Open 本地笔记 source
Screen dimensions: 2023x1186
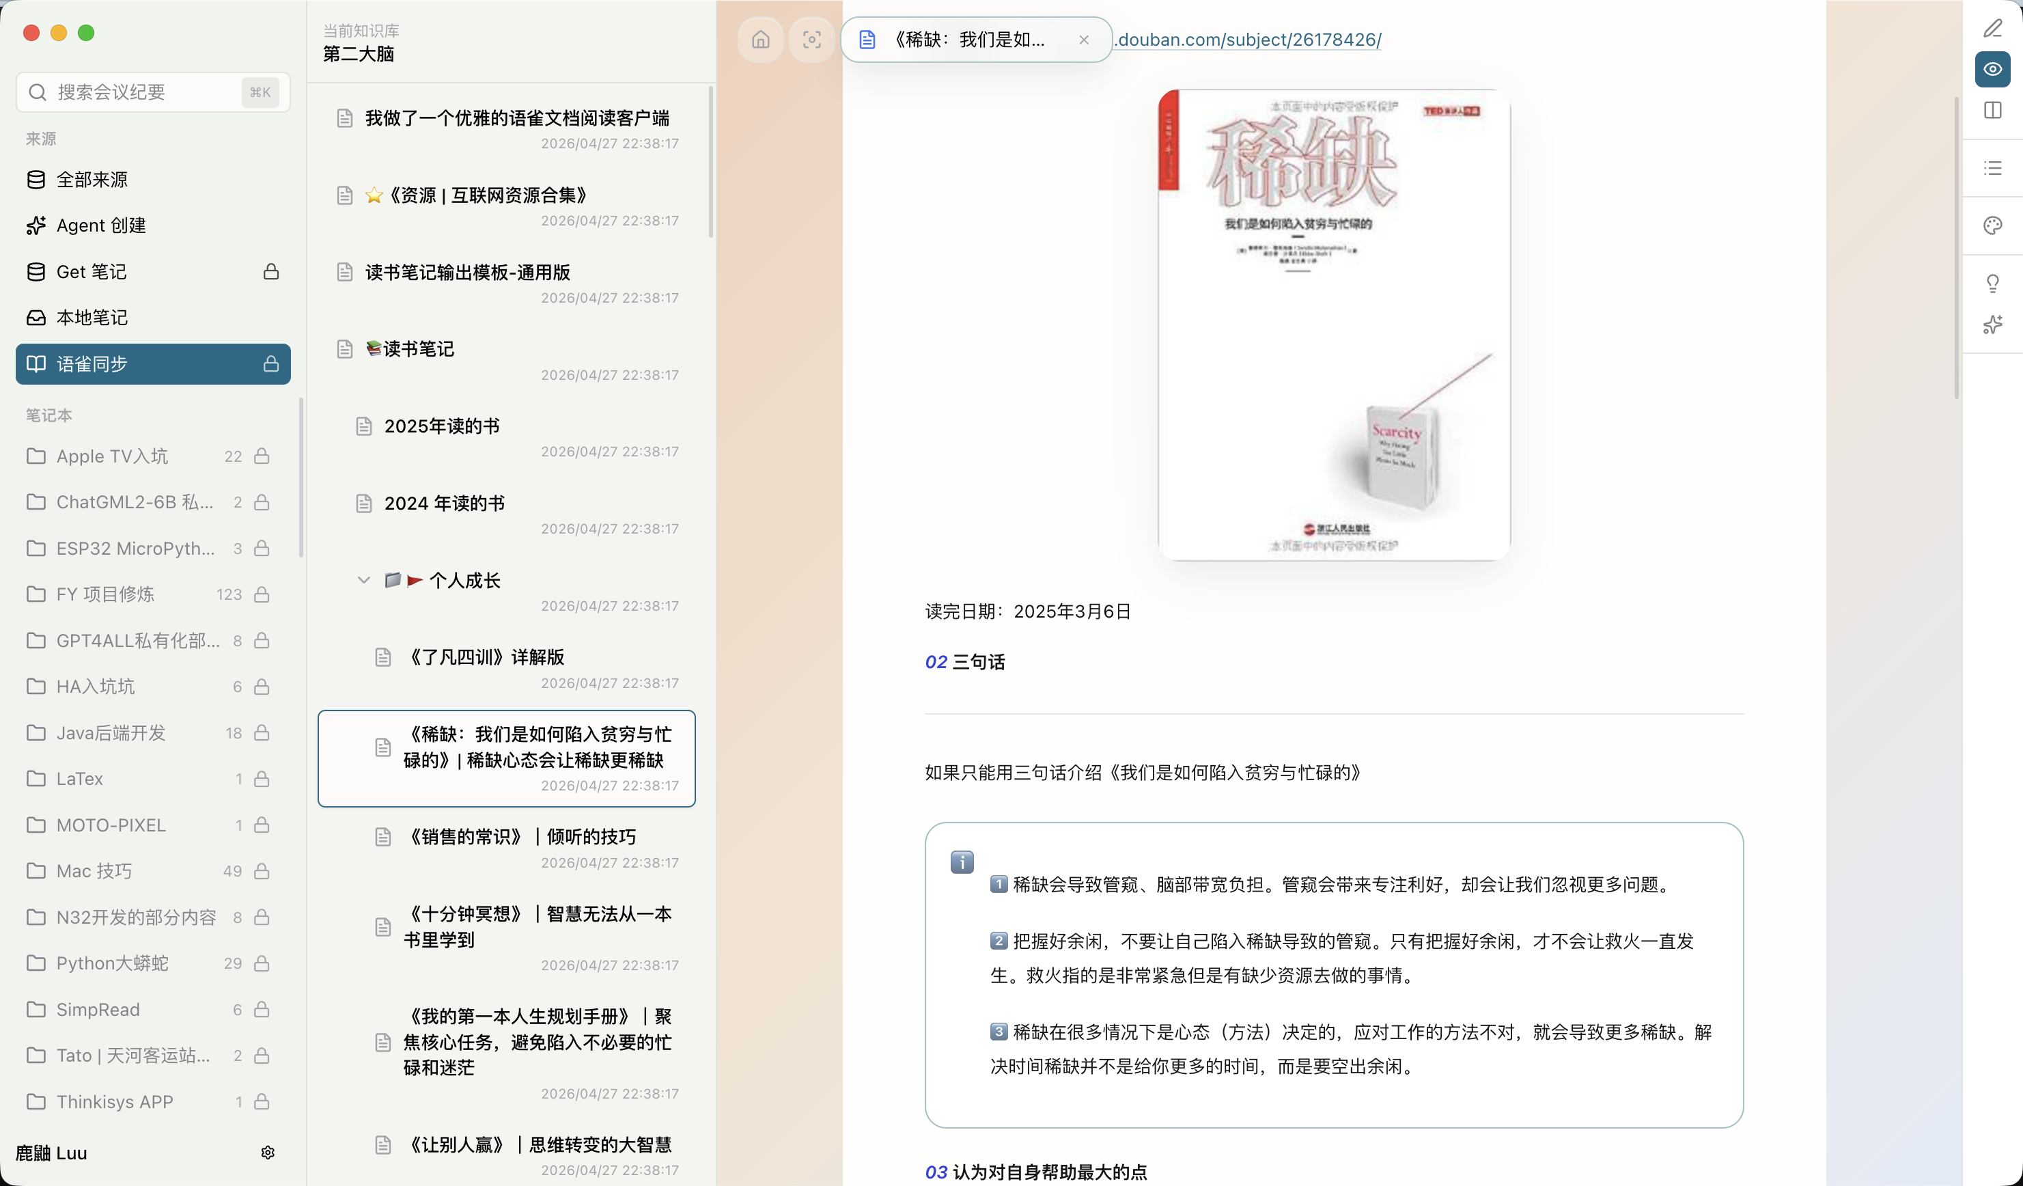[x=154, y=318]
